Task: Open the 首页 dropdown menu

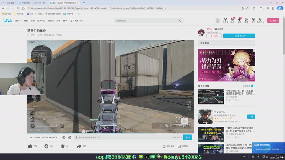Action: (18, 21)
